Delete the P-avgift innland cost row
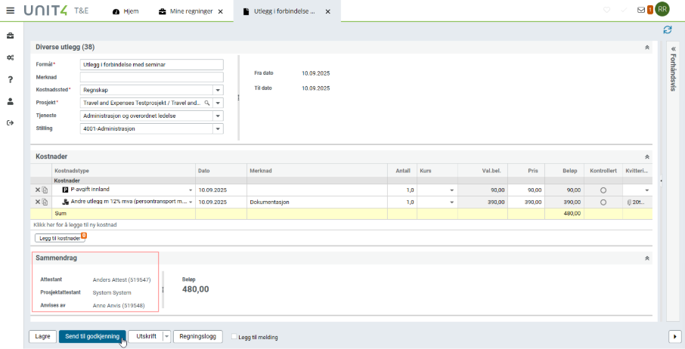The width and height of the screenshot is (685, 349). [x=38, y=190]
